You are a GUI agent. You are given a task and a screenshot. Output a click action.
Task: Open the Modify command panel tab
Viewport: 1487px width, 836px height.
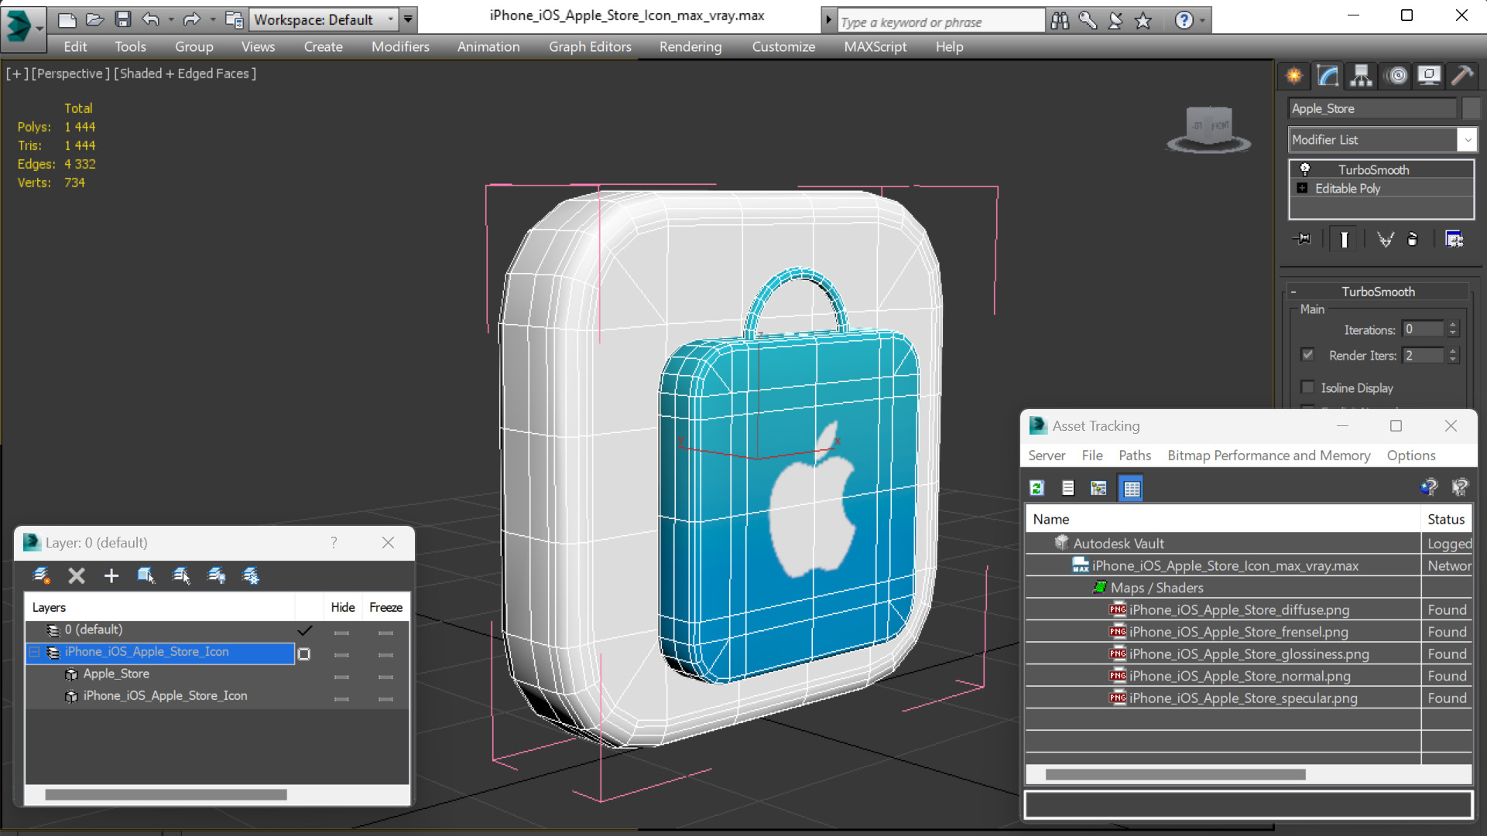[x=1328, y=75]
